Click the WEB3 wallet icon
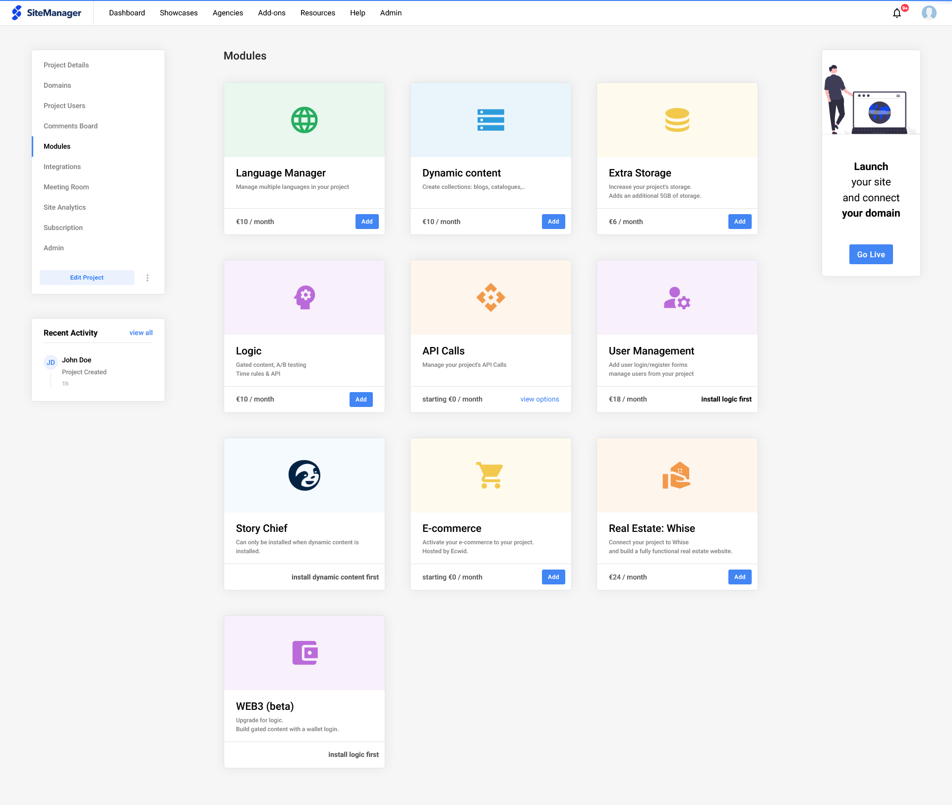Viewport: 952px width, 805px height. [x=305, y=653]
